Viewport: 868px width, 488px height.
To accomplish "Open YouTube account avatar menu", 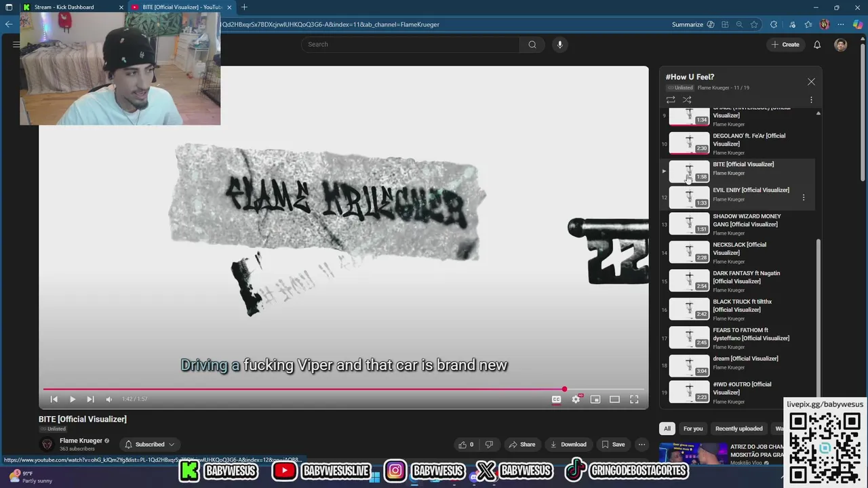I will (x=841, y=45).
